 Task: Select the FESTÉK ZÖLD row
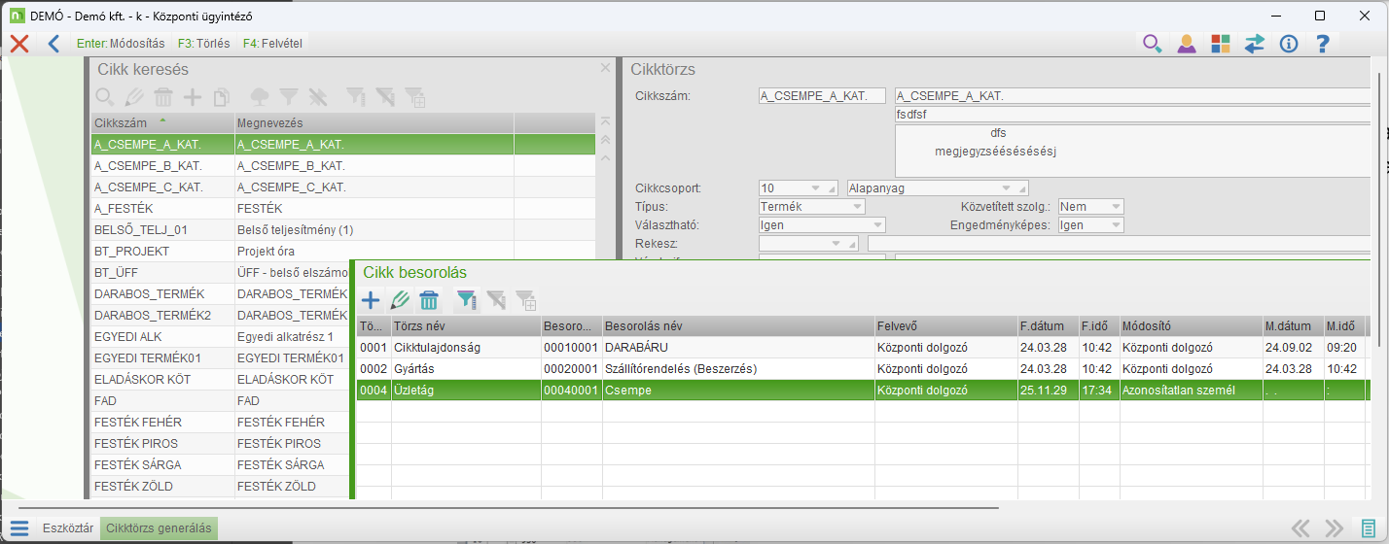(x=221, y=486)
